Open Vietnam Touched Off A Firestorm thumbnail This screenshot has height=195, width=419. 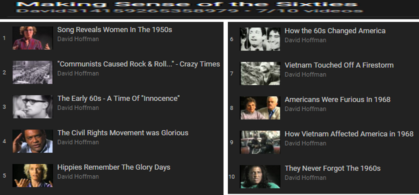(x=260, y=73)
